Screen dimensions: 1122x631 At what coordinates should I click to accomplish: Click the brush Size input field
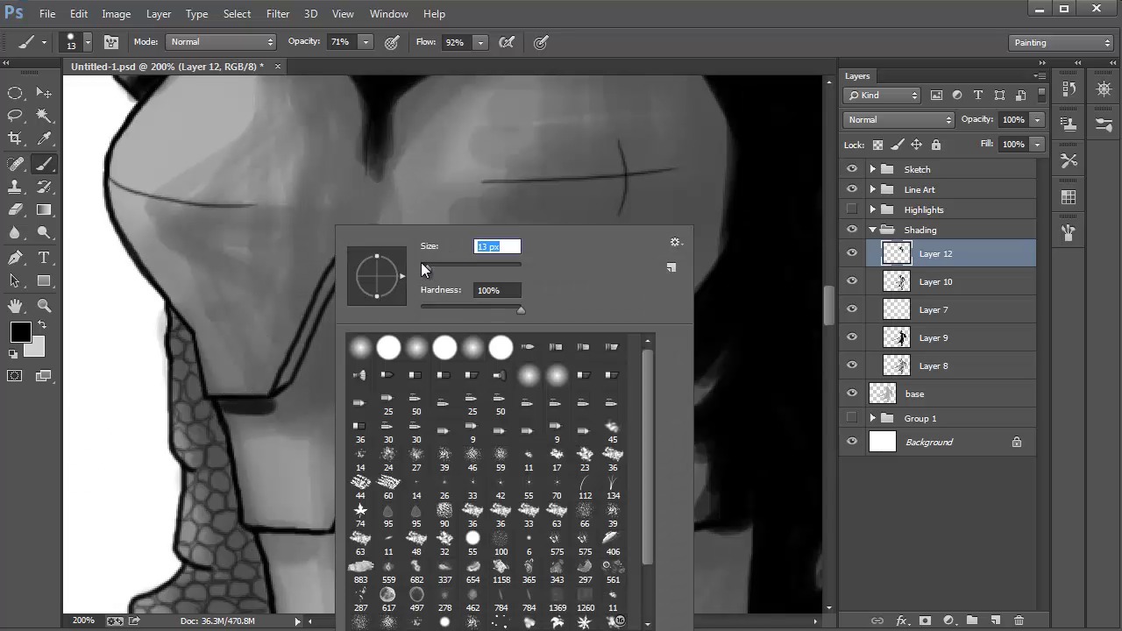pyautogui.click(x=497, y=246)
